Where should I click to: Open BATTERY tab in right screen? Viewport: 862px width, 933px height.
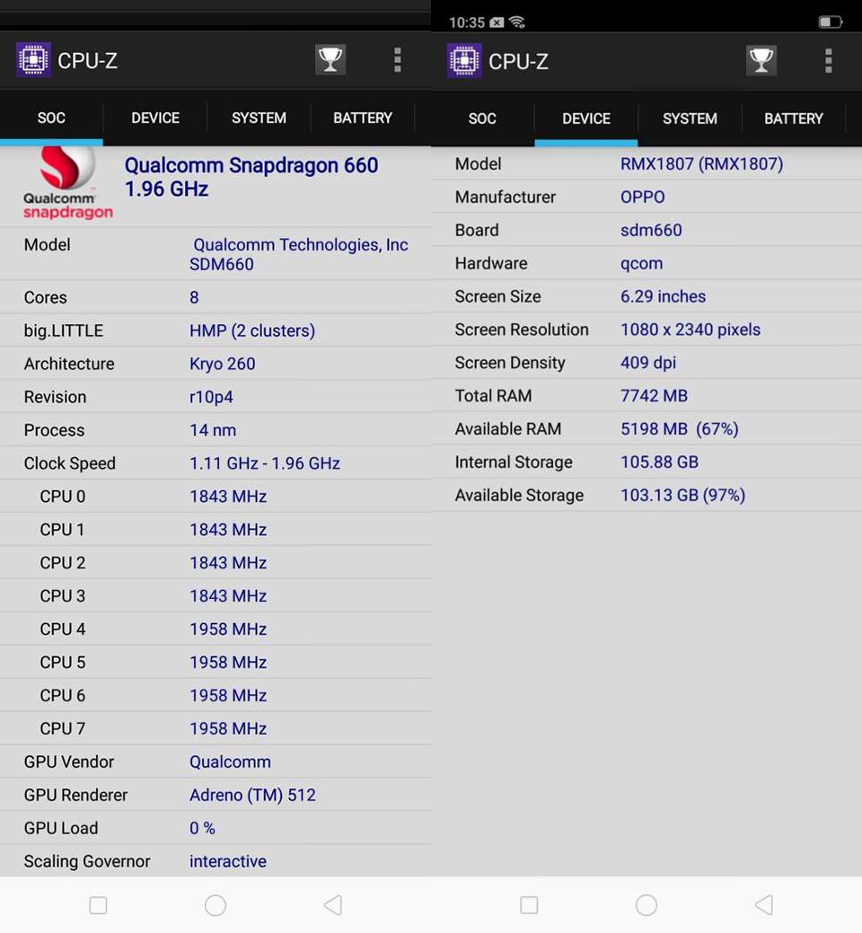pyautogui.click(x=794, y=119)
